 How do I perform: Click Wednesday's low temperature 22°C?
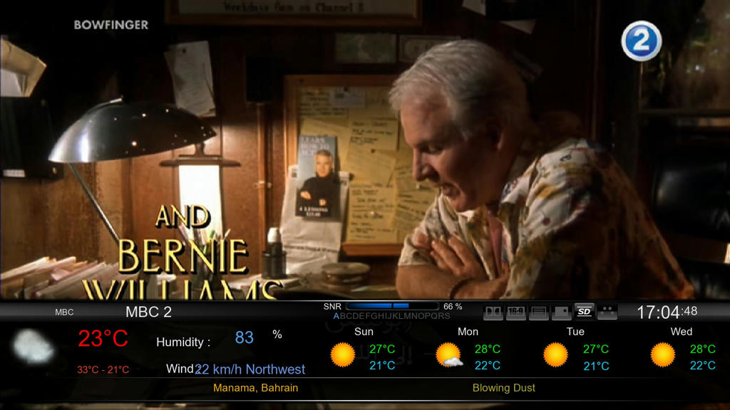pyautogui.click(x=702, y=366)
